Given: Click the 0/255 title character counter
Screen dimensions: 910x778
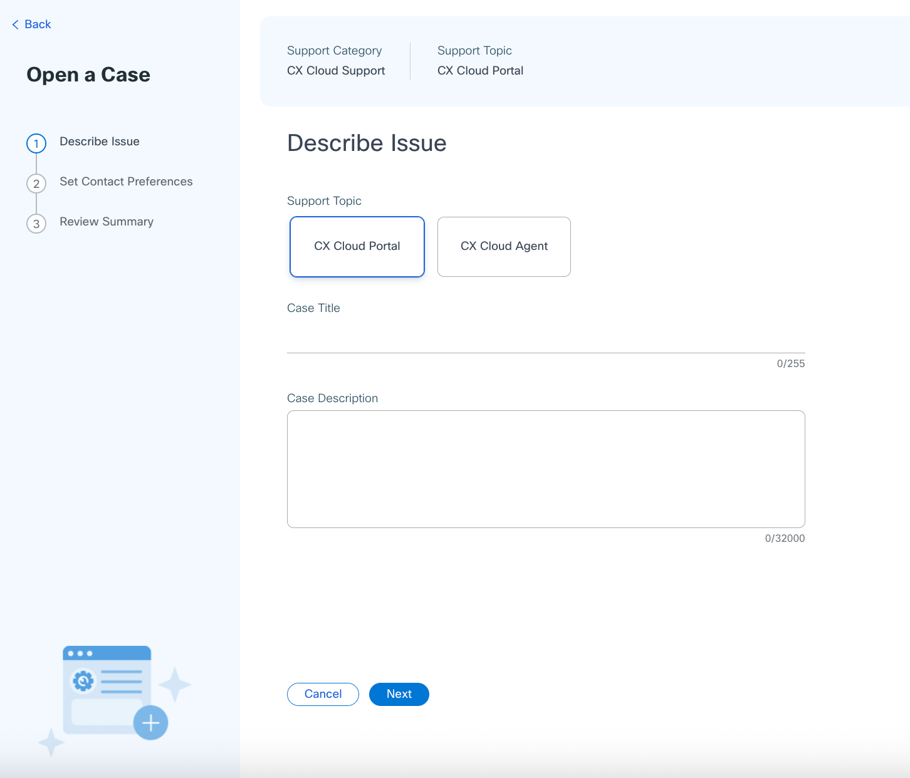Looking at the screenshot, I should coord(790,364).
